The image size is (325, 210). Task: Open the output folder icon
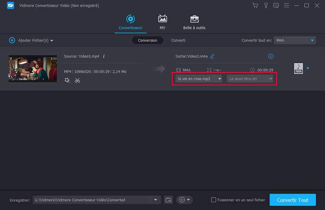click(169, 200)
